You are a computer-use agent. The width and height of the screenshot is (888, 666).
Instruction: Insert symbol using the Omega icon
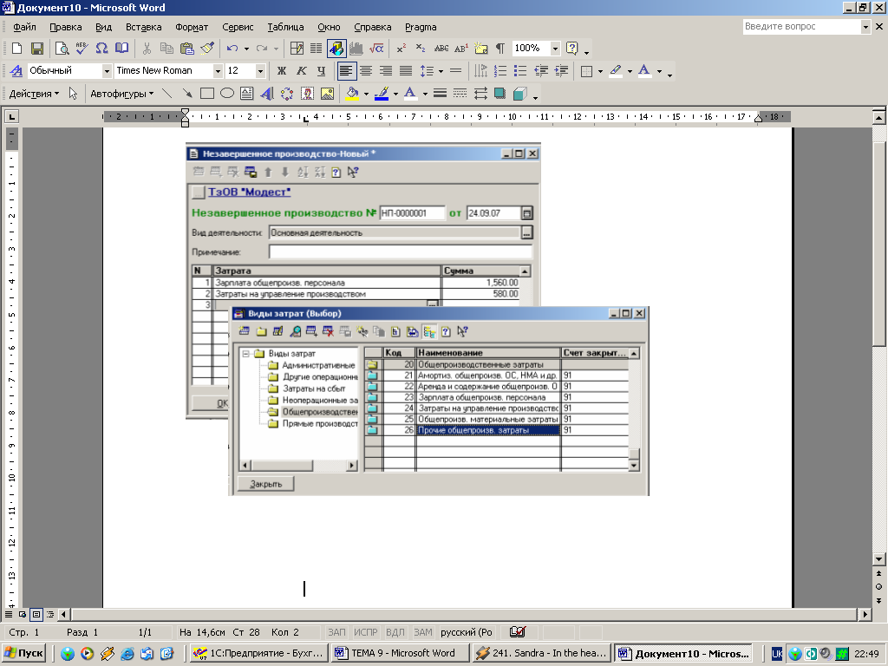click(x=101, y=49)
